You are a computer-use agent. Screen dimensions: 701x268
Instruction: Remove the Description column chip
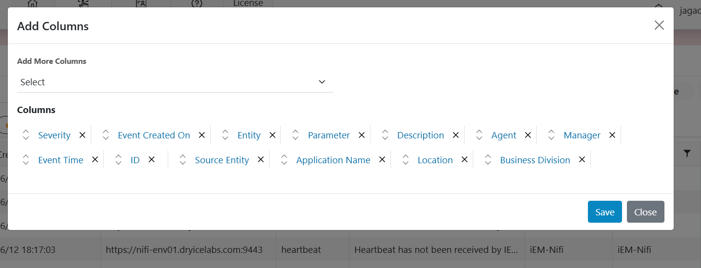[x=456, y=135]
